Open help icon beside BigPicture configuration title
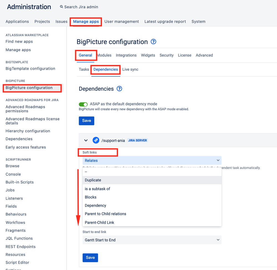The image size is (277, 270). pyautogui.click(x=153, y=42)
